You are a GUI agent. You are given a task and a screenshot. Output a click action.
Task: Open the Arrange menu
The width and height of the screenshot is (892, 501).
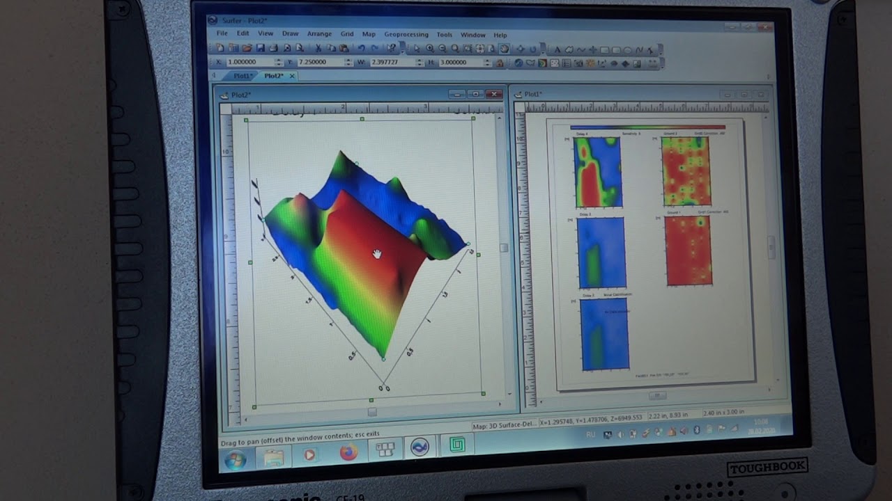point(319,33)
